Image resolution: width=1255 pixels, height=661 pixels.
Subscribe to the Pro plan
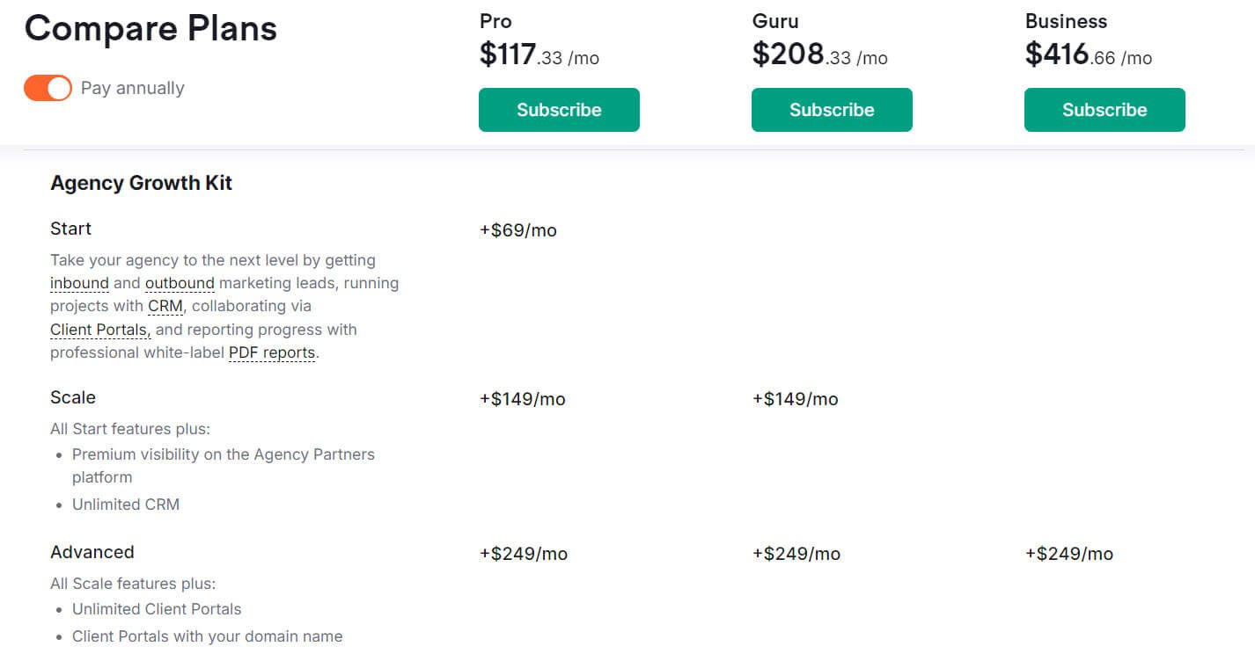click(559, 110)
